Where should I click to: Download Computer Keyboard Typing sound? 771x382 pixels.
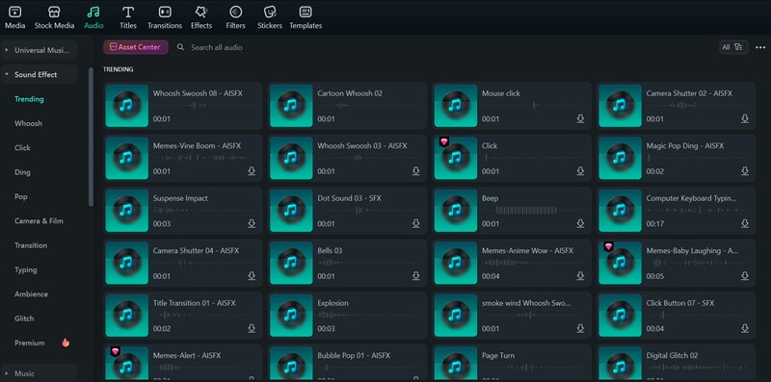point(745,223)
